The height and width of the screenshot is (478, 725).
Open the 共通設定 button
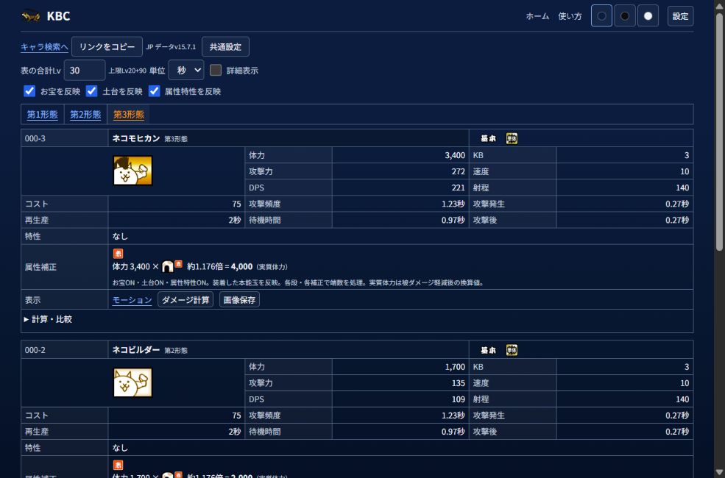[x=226, y=46]
